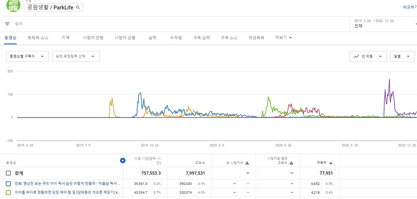Click the 비교하기 link at top right
417x199 pixels.
[x=410, y=7]
